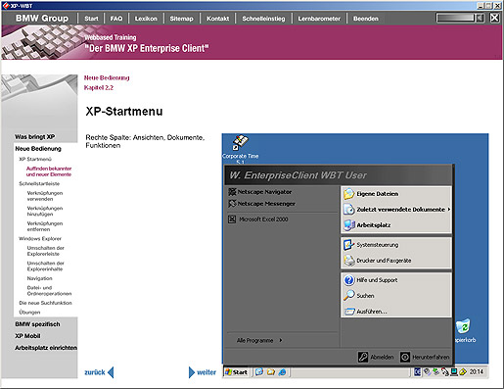
Task: Click the Drucker und Faxgeräte printer icon
Action: 349,261
